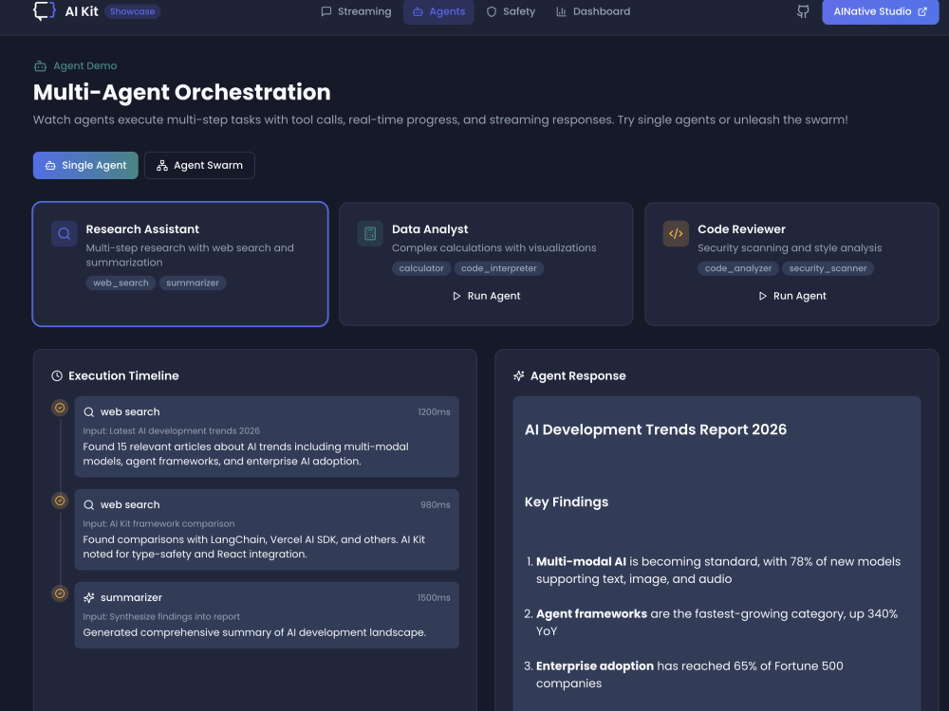Click 'Input: Latest AI development trends 2026'
Screen dimensions: 949x711
click(x=171, y=431)
